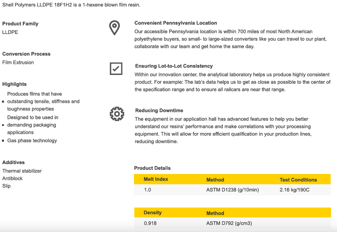Click Method header in Density table
Viewport: 337px width, 232px height.
coord(215,213)
